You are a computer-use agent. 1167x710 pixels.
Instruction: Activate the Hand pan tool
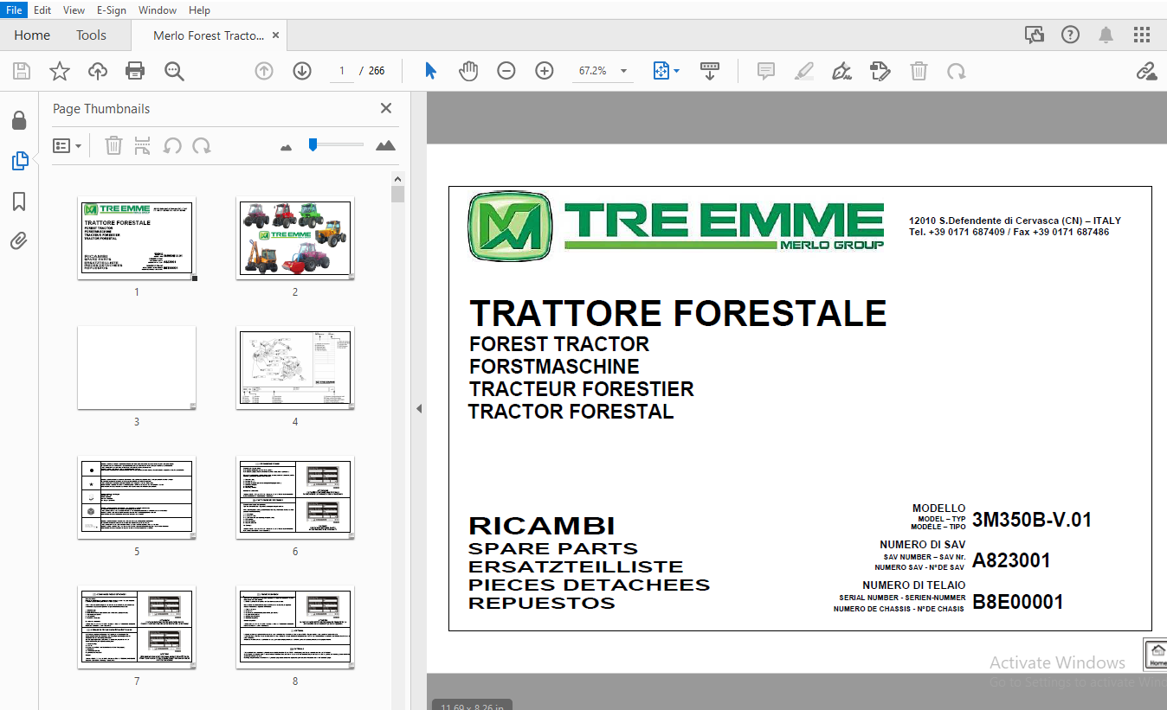click(468, 71)
